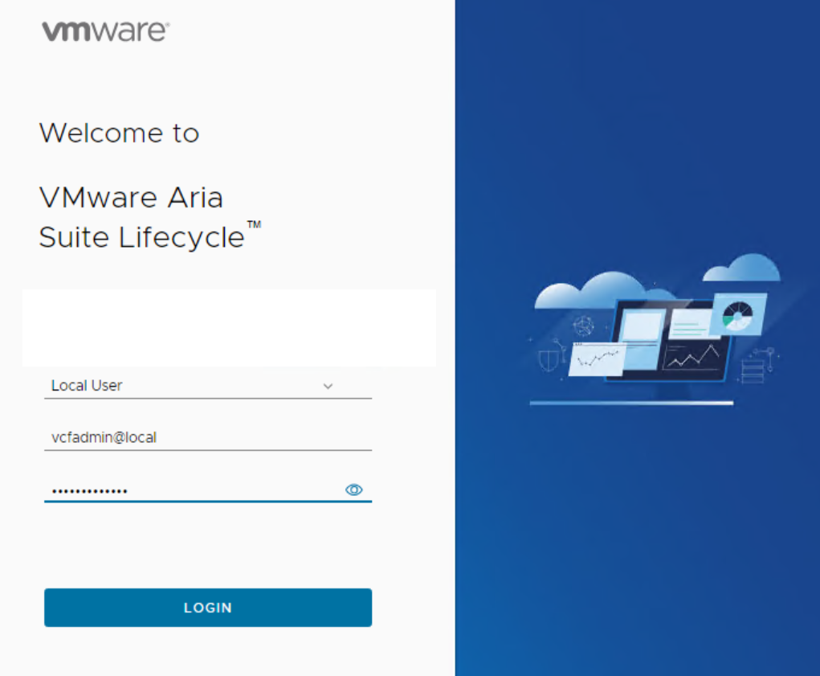Click the server stack icon in illustration
Image resolution: width=820 pixels, height=676 pixels.
[753, 371]
